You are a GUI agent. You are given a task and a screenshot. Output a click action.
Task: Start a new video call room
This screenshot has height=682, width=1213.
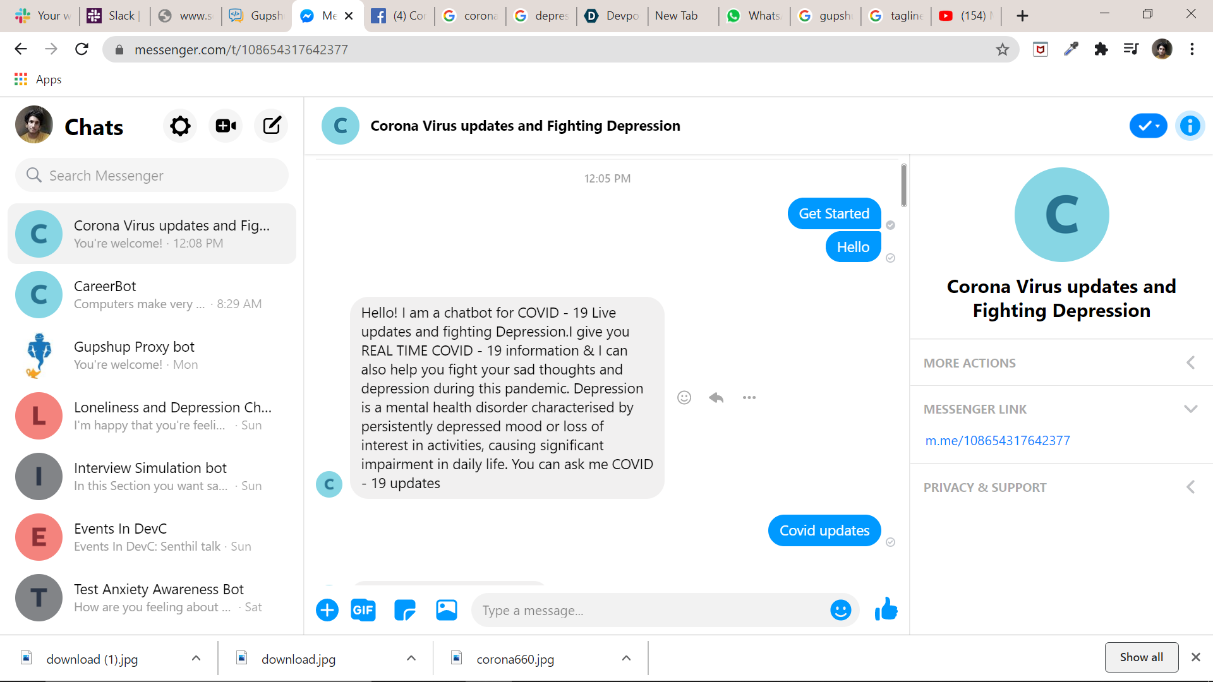tap(226, 126)
